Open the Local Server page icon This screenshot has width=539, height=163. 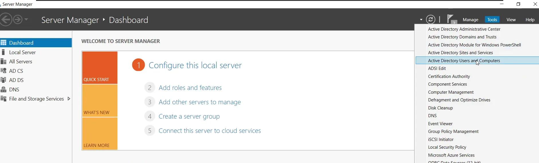pos(3,52)
